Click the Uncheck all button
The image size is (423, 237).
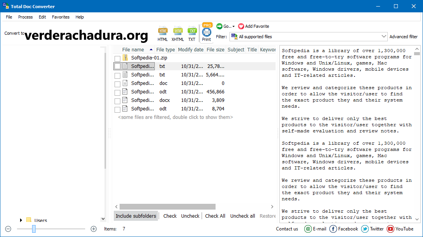pos(243,216)
